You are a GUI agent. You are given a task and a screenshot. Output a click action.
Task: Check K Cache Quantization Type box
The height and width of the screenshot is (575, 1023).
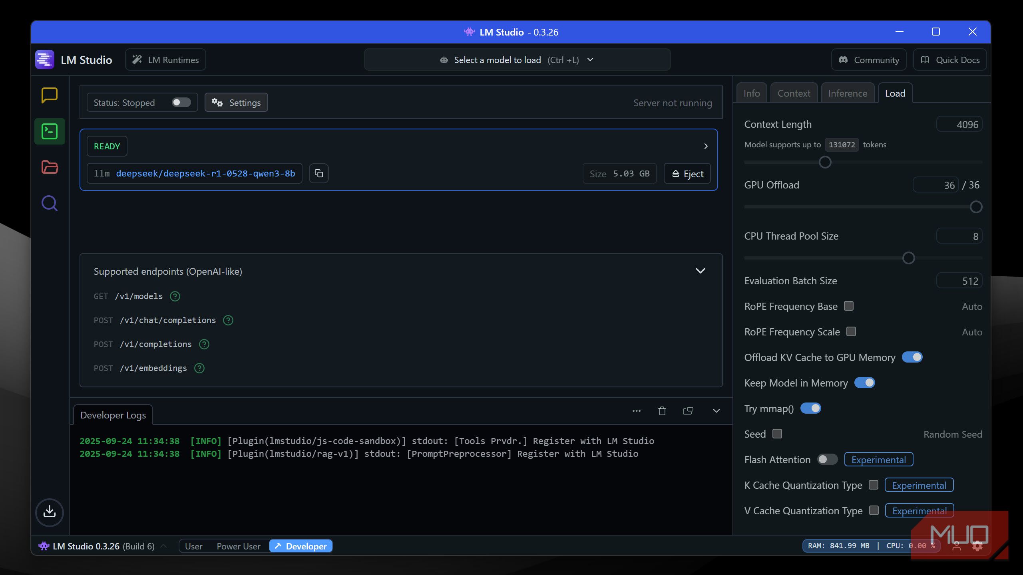pyautogui.click(x=874, y=485)
